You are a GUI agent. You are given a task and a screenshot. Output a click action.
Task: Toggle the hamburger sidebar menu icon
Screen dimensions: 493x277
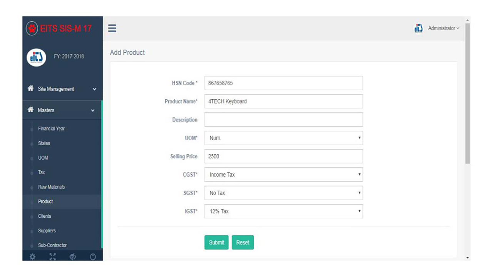[x=112, y=28]
